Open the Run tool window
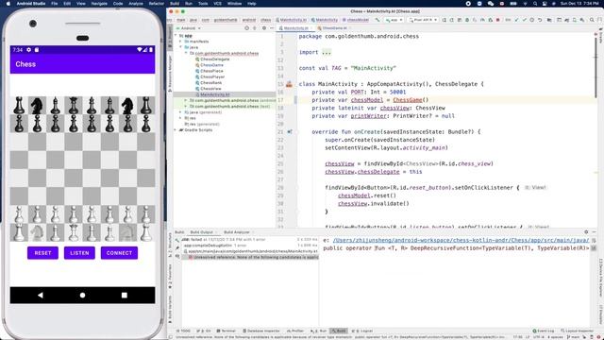This screenshot has width=604, height=340. (x=319, y=331)
